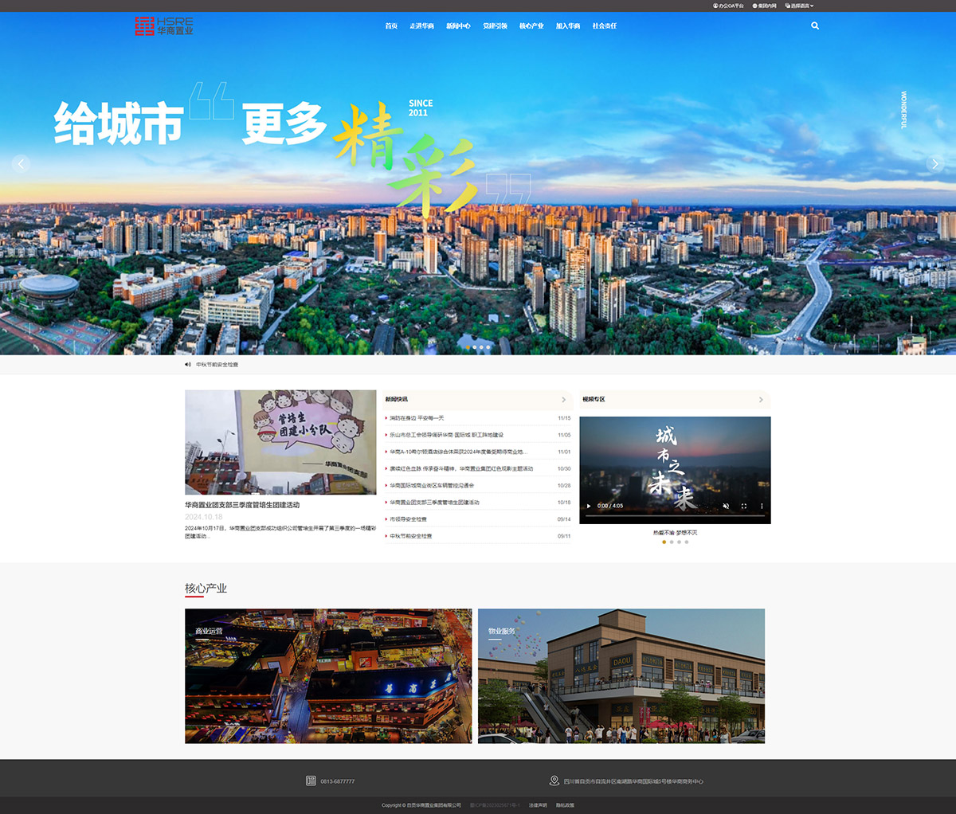
Task: Click the 中秋节前安全检查 ticker announcement
Action: tap(217, 365)
